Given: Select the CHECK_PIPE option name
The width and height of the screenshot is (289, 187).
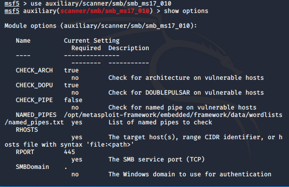Looking at the screenshot, I should click(34, 100).
